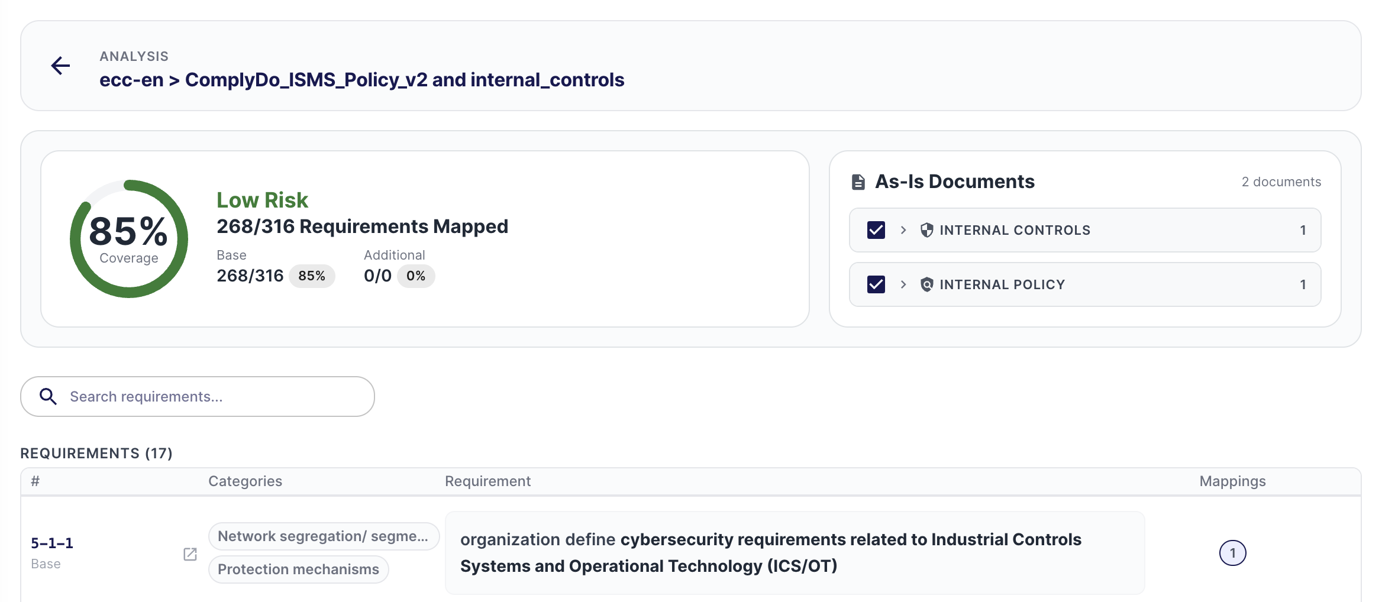Click the search magnifier icon
The image size is (1382, 602).
(48, 396)
